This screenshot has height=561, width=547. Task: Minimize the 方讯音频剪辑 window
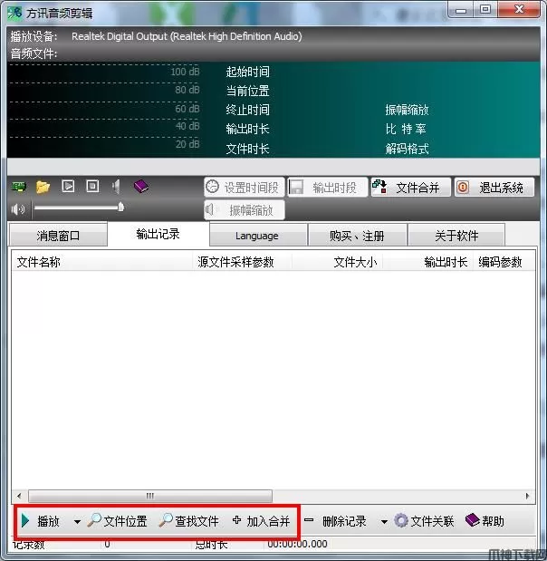[x=461, y=10]
